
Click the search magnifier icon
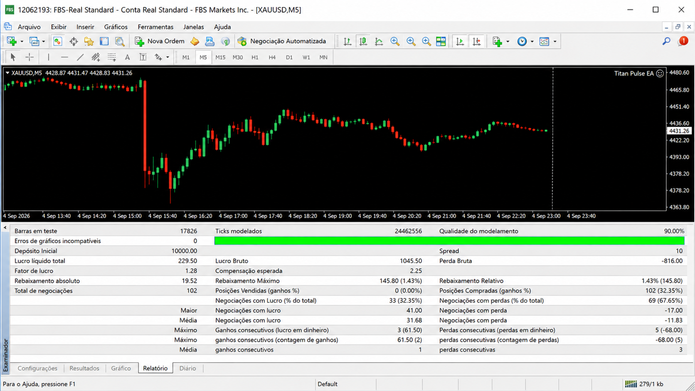pyautogui.click(x=666, y=41)
